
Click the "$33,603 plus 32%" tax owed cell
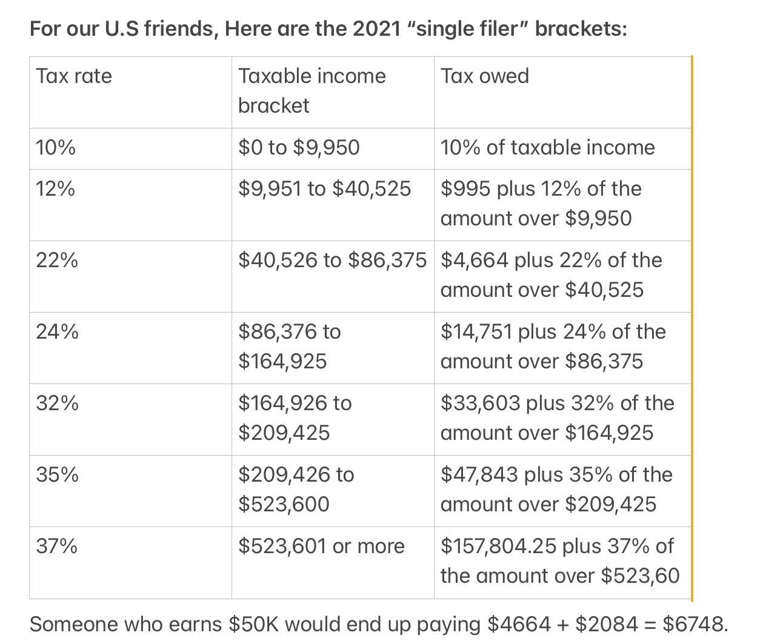[x=557, y=418]
